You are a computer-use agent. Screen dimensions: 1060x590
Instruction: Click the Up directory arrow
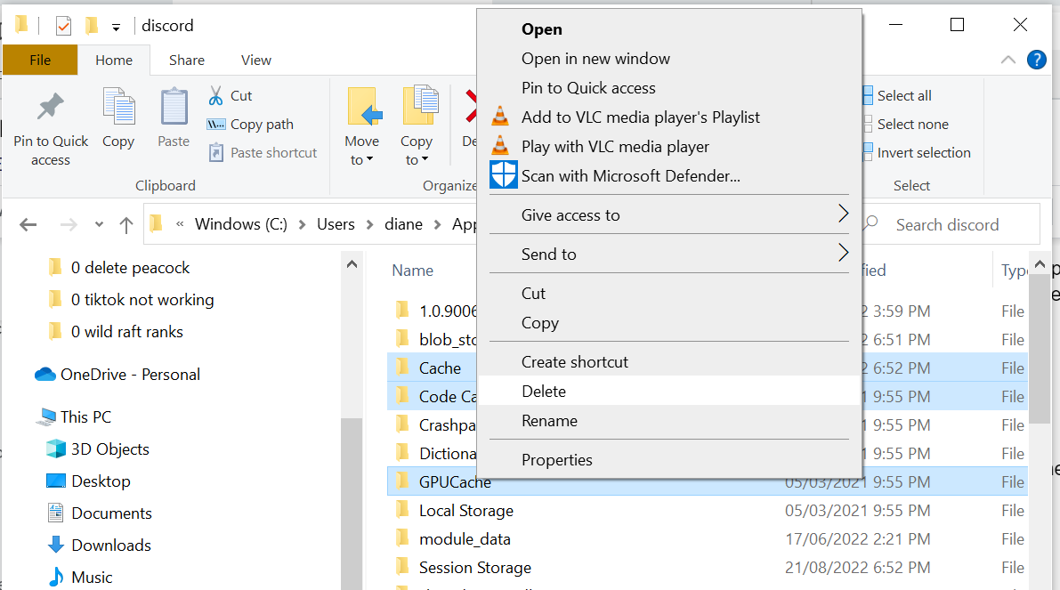[126, 225]
